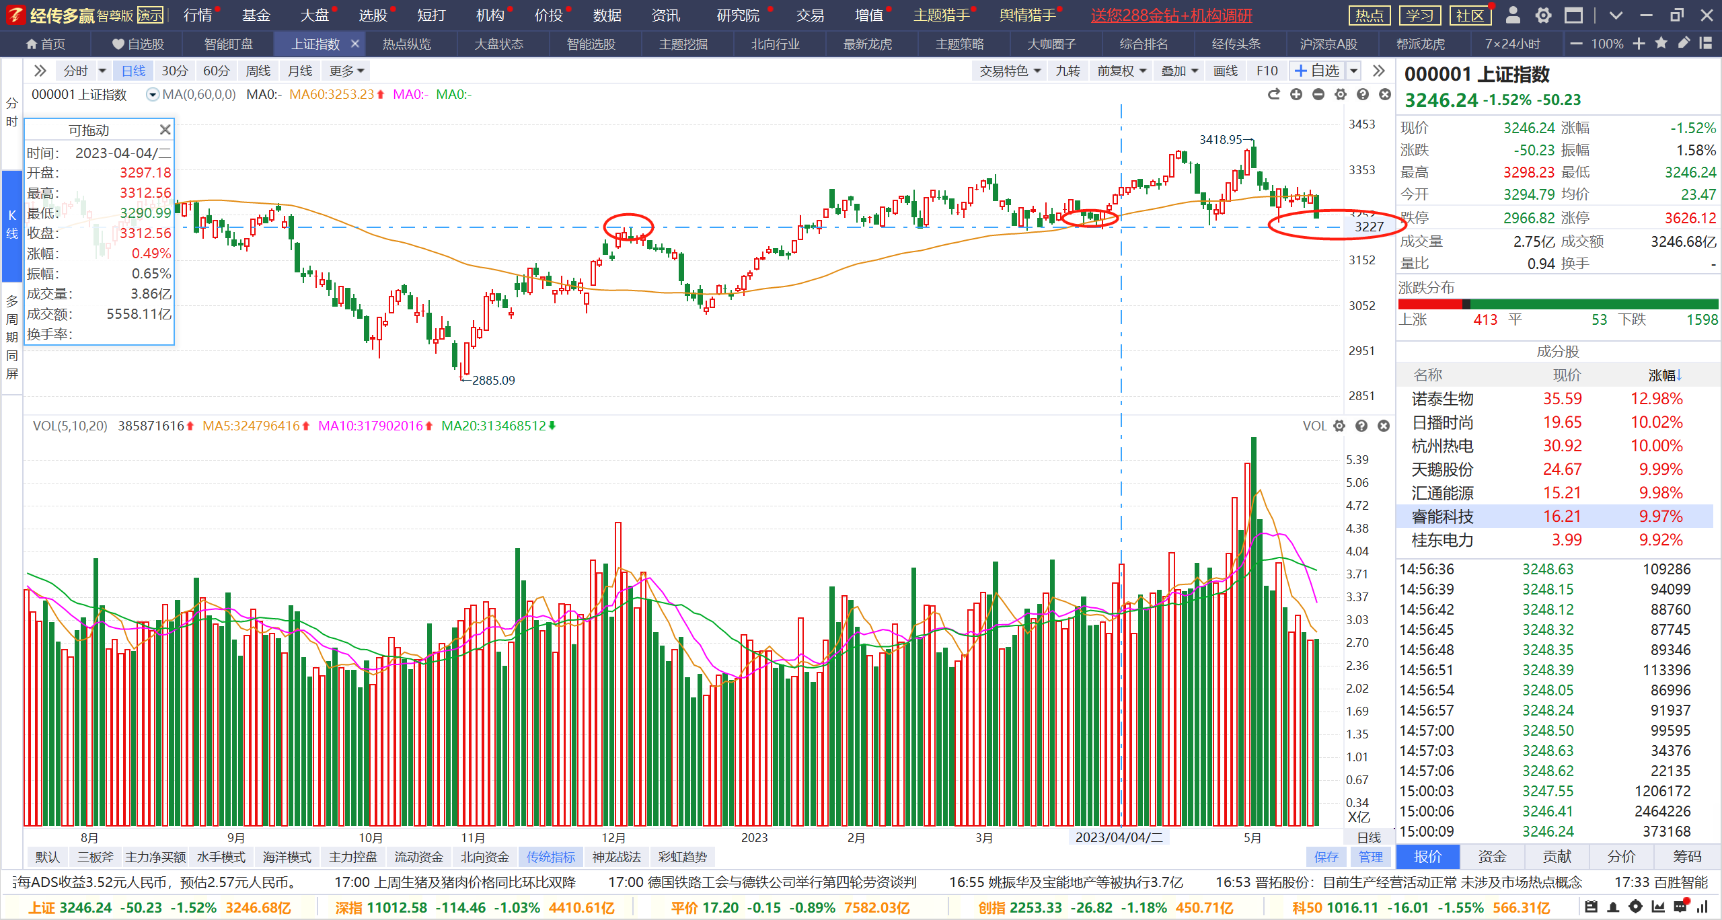Zoom in using the plus icon beside 100%
Viewport: 1722px width, 920px height.
tap(1639, 44)
